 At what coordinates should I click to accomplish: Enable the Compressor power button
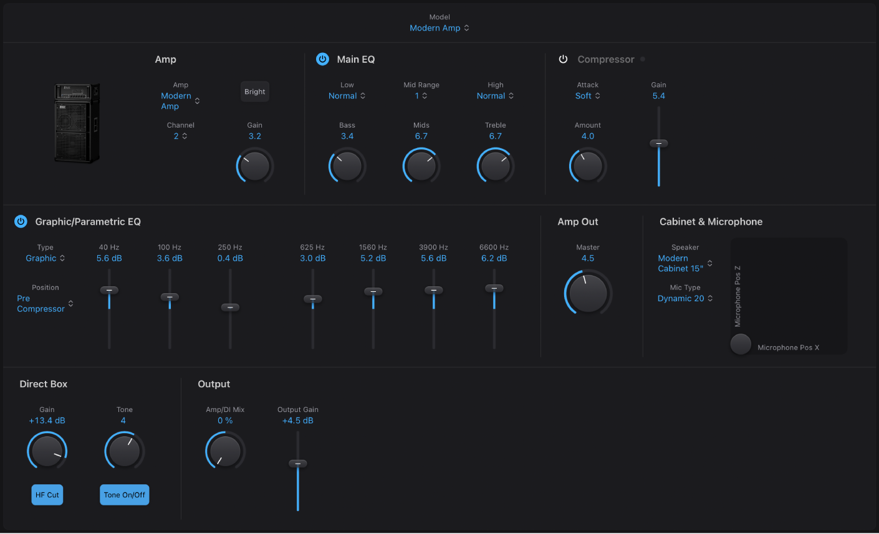pyautogui.click(x=563, y=59)
